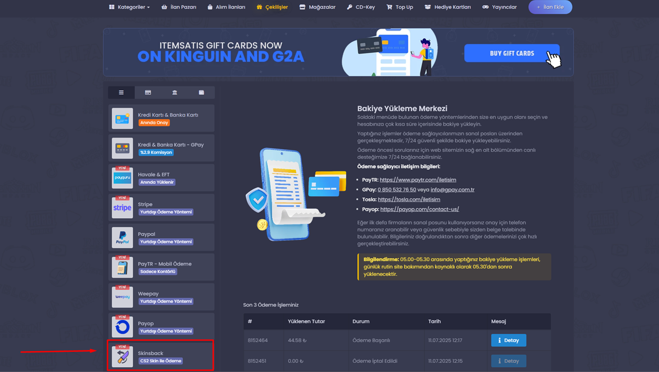The image size is (659, 372).
Task: Click the İlan Ekle button
Action: point(550,7)
